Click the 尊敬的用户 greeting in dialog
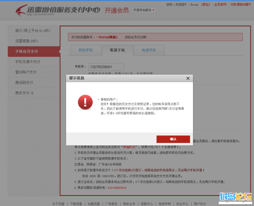Viewport: 254px width, 206px height. (109, 100)
